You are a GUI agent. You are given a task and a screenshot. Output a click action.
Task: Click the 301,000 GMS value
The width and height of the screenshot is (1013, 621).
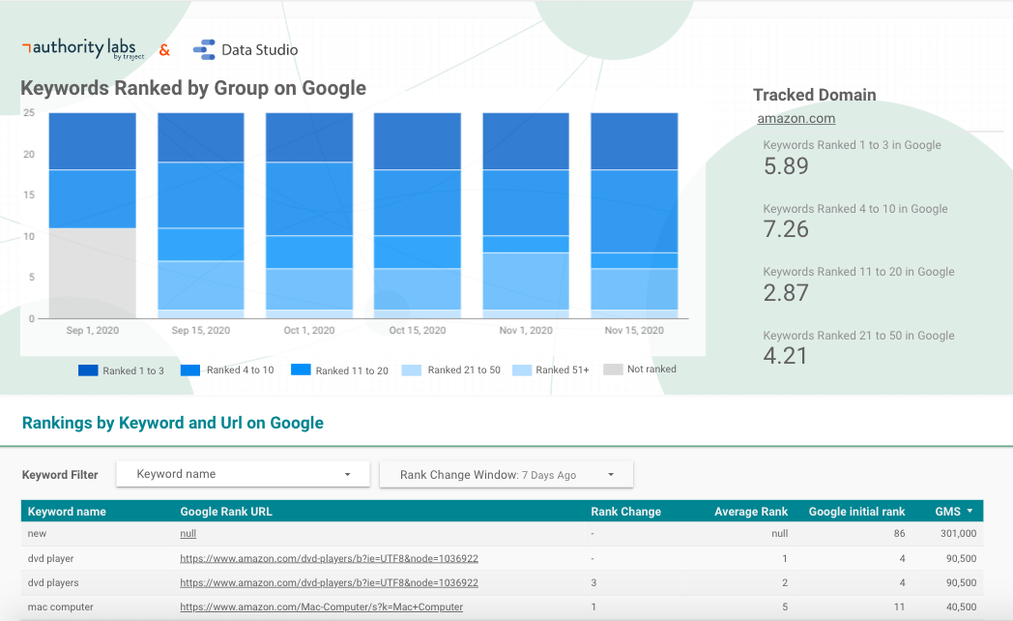pyautogui.click(x=958, y=534)
